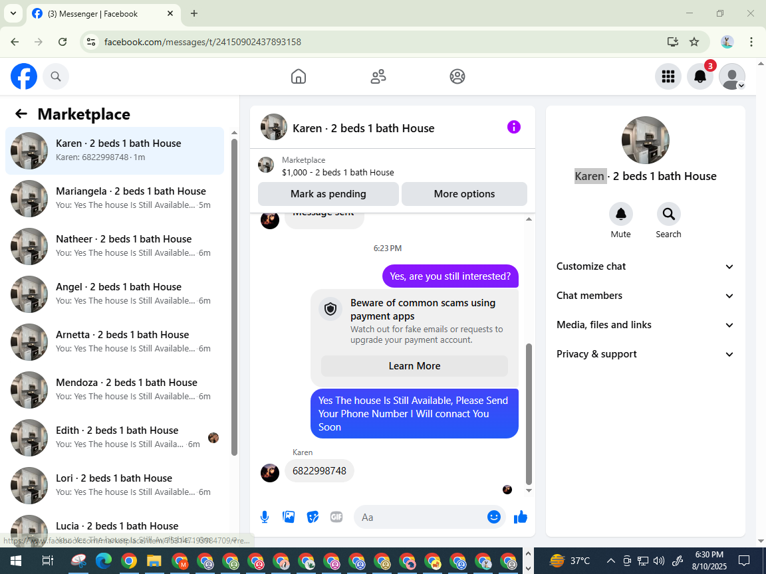Screen dimensions: 766x574
Task: Open Task View on taskbar
Action: 47,561
